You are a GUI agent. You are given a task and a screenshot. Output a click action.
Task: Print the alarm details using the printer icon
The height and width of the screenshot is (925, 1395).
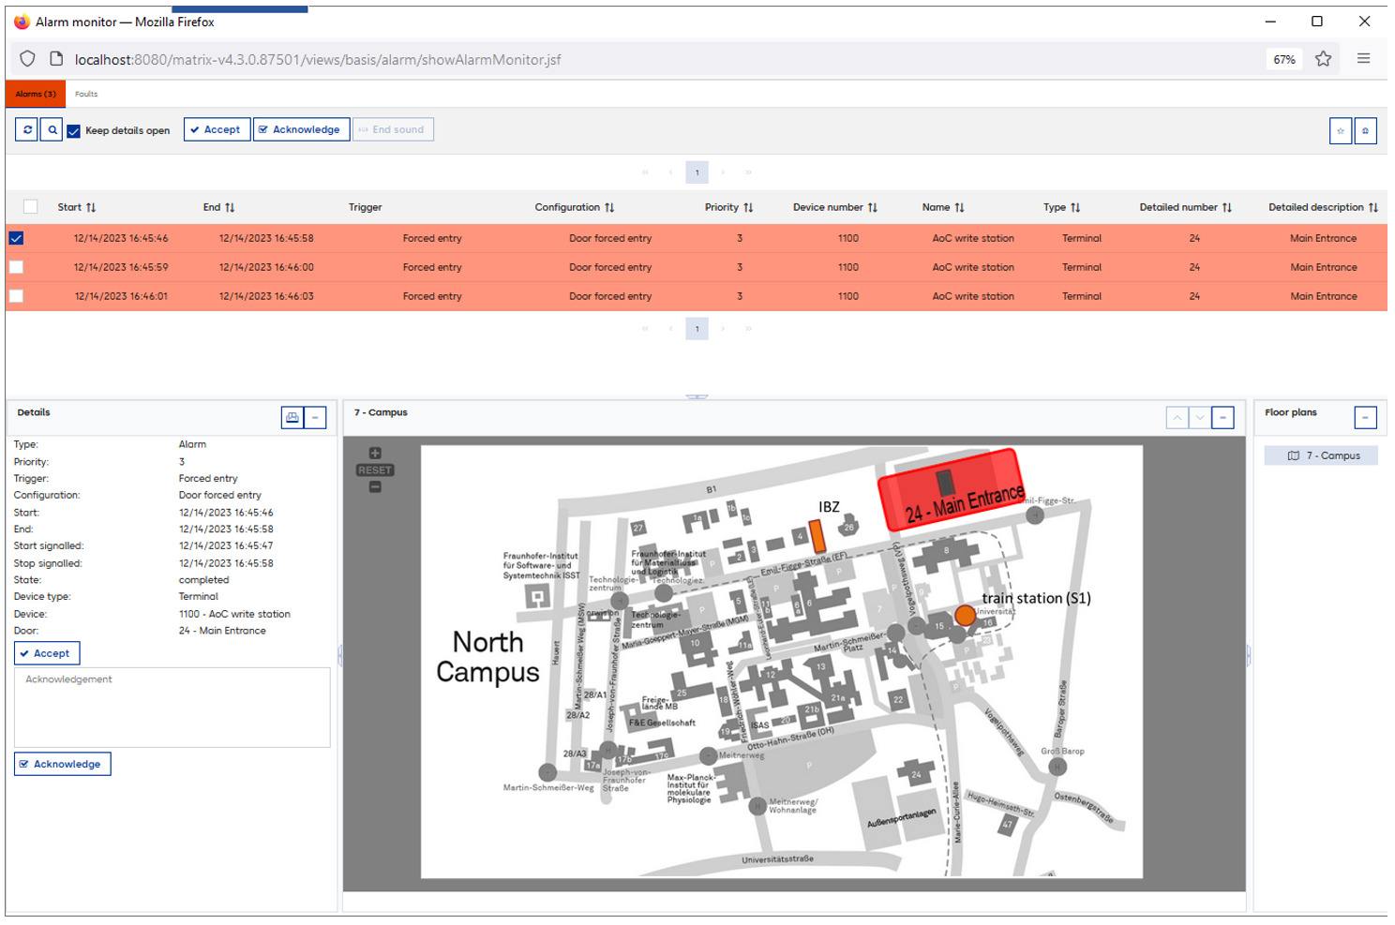292,418
